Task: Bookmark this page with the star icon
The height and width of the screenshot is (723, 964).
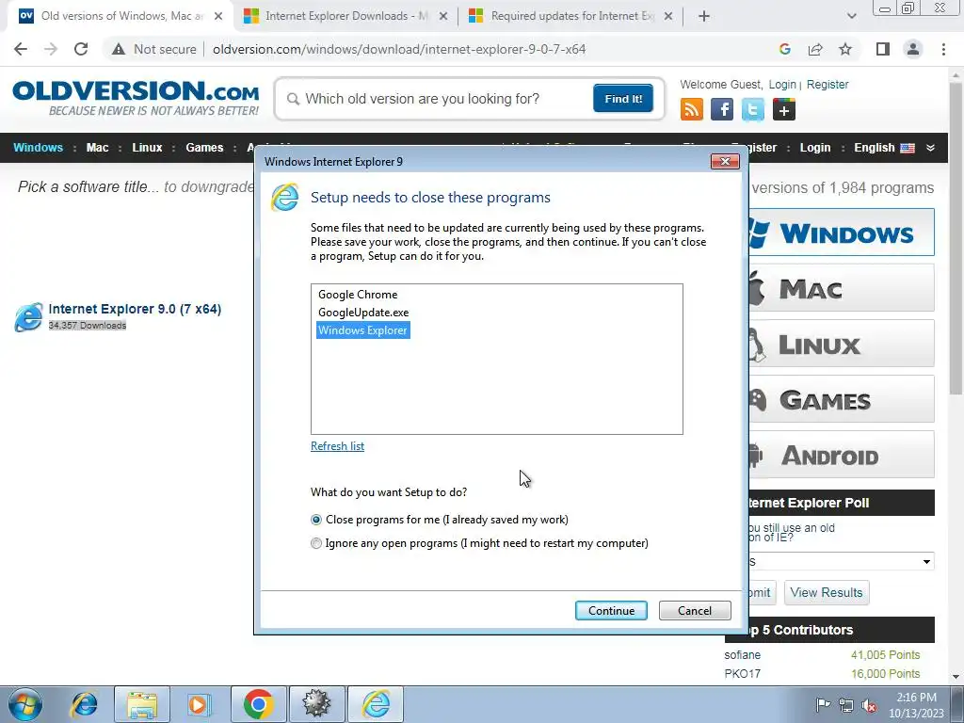Action: [x=845, y=49]
